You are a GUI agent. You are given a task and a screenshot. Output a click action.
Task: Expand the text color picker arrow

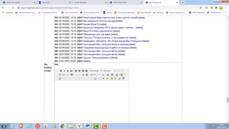click(119, 75)
